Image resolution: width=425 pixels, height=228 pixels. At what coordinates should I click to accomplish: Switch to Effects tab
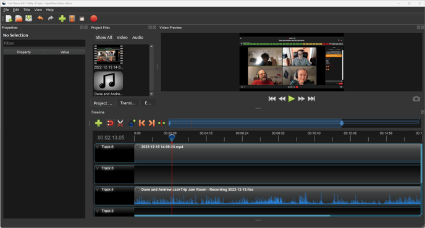coord(148,103)
